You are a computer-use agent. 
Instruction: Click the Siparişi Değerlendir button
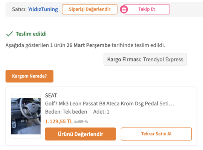click(90, 9)
